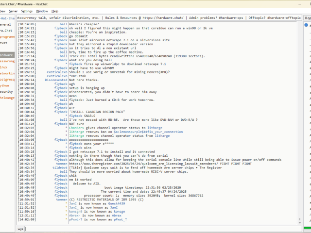Open the Server menu
311x233 pixels.
coord(13,11)
